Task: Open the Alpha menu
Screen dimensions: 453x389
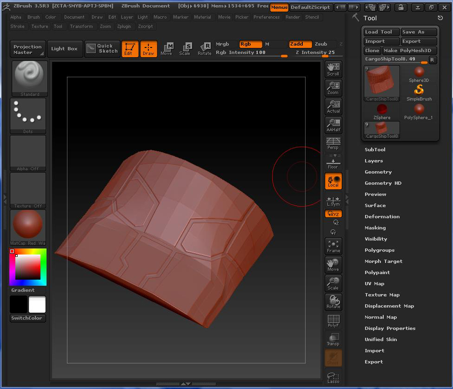Action: tap(16, 17)
